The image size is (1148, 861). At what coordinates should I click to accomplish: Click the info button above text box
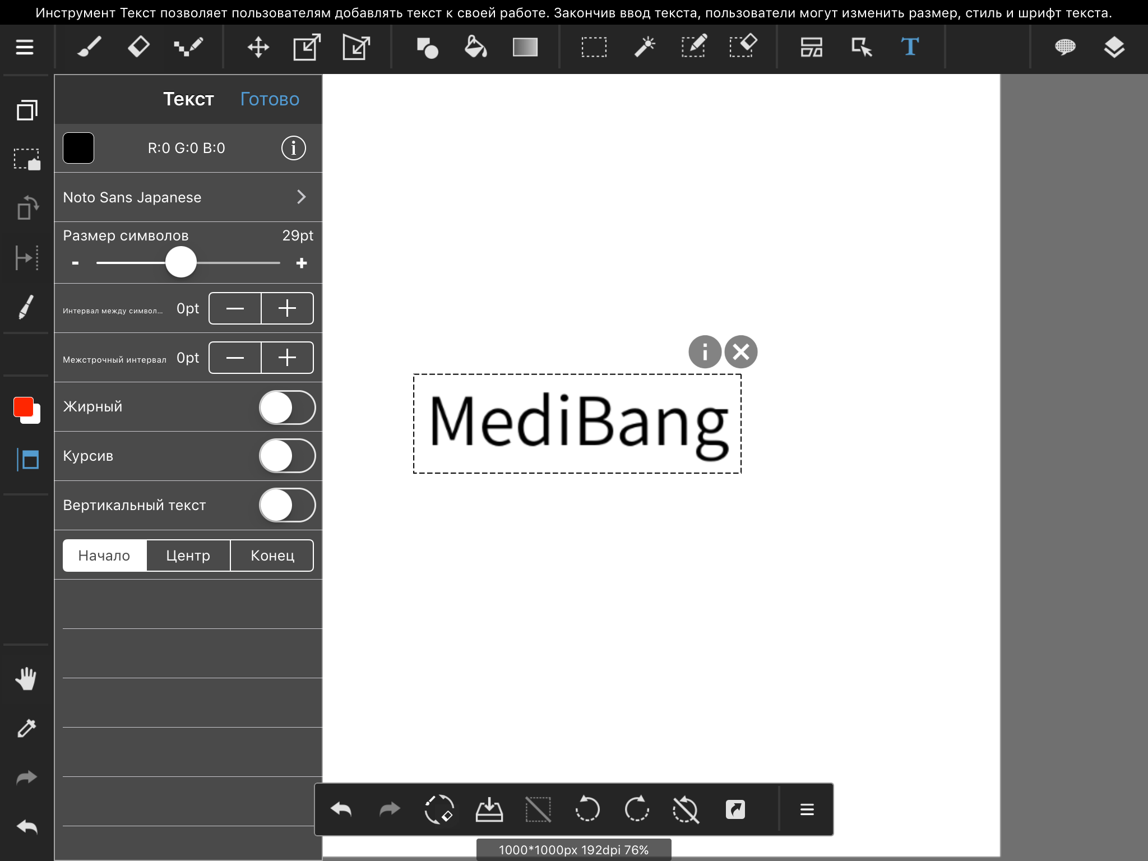705,352
